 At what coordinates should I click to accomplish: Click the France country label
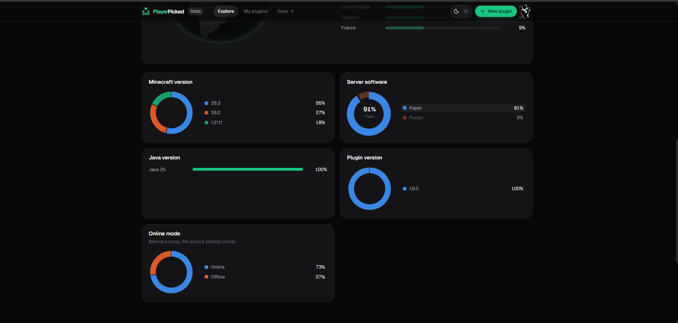point(348,28)
